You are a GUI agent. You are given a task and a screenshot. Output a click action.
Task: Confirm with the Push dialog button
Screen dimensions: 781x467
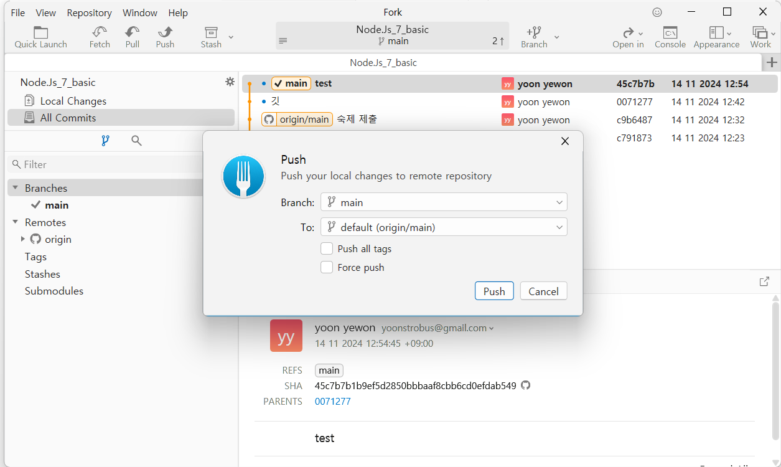(x=494, y=291)
